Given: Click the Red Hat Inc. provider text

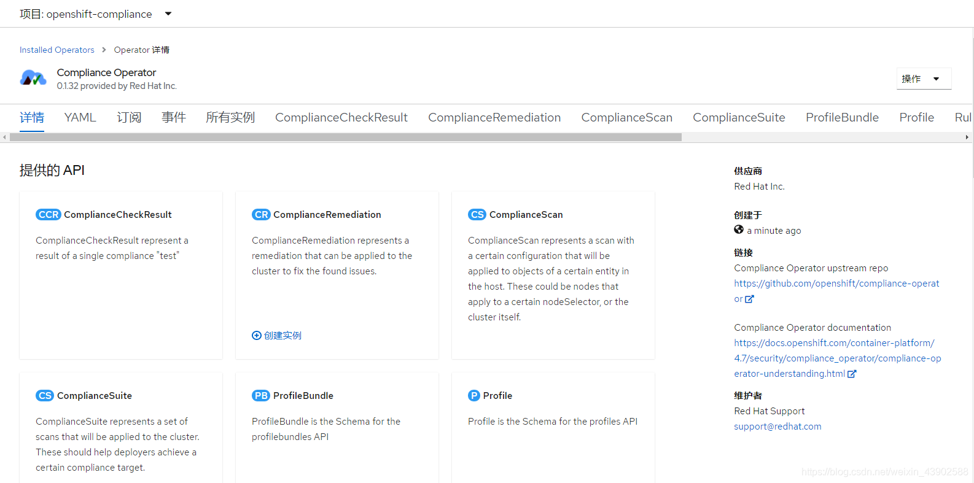Looking at the screenshot, I should click(x=759, y=187).
